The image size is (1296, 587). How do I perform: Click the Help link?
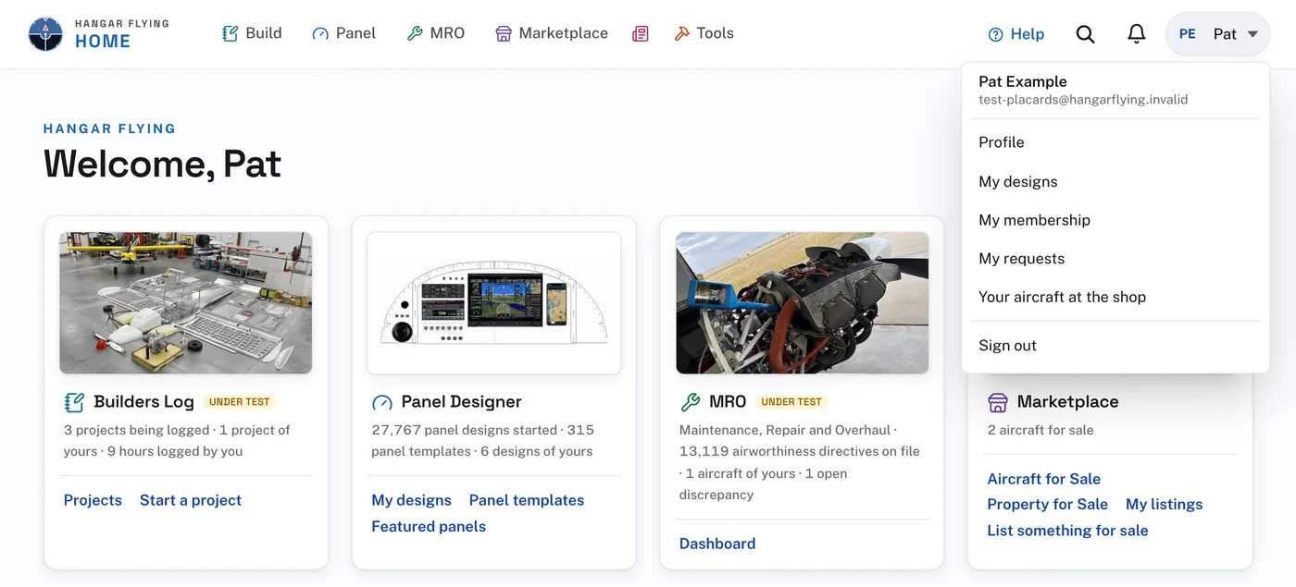coord(1016,34)
